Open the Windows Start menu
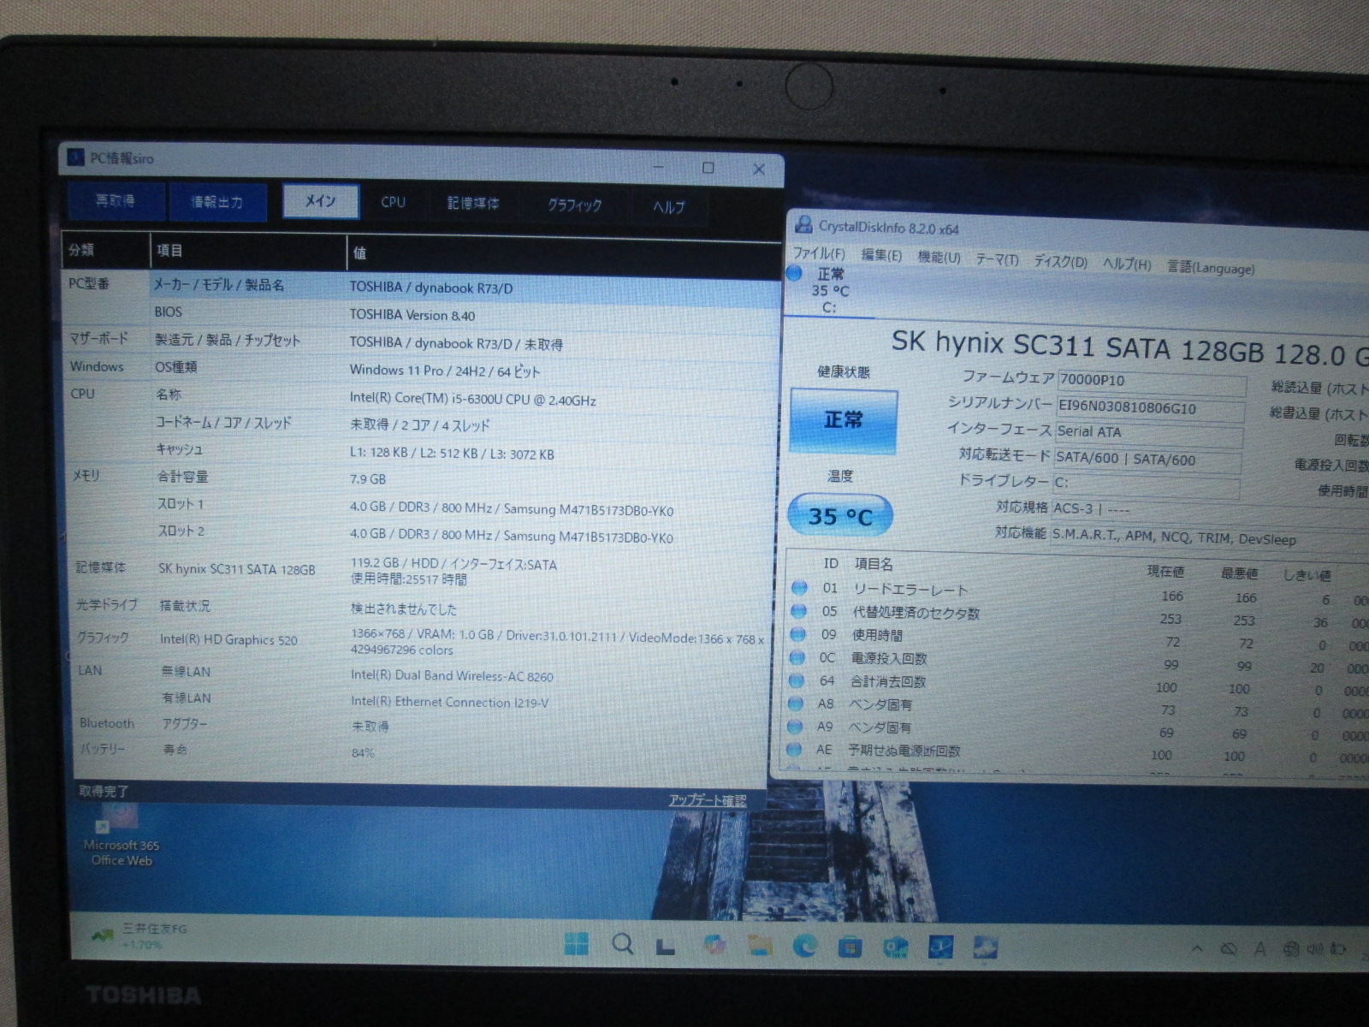 576,944
